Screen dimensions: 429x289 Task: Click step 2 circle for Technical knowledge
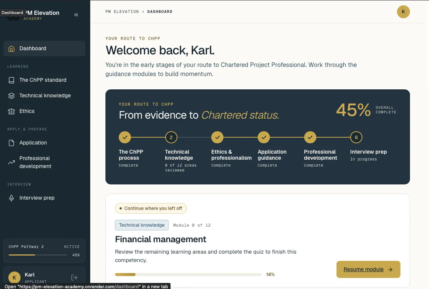point(171,137)
